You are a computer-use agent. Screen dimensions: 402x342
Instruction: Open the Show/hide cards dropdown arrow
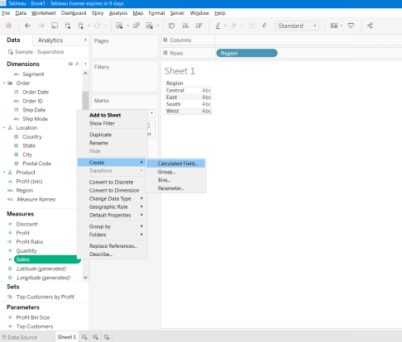coord(342,26)
